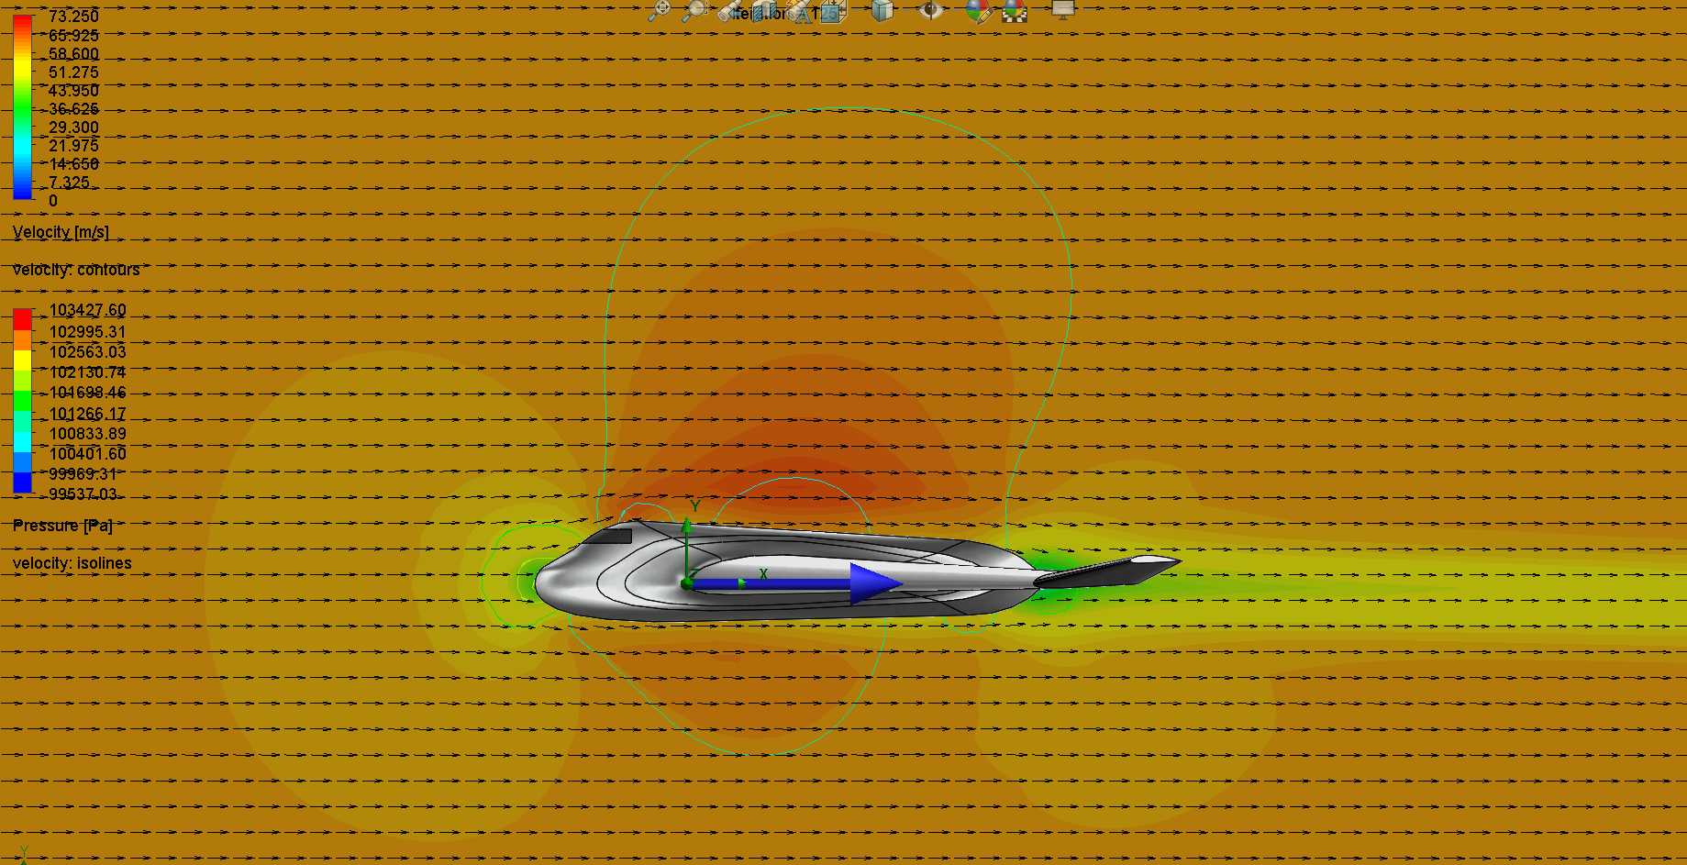1687x865 pixels.
Task: Click the pressure value 102130.74
Action: click(87, 372)
